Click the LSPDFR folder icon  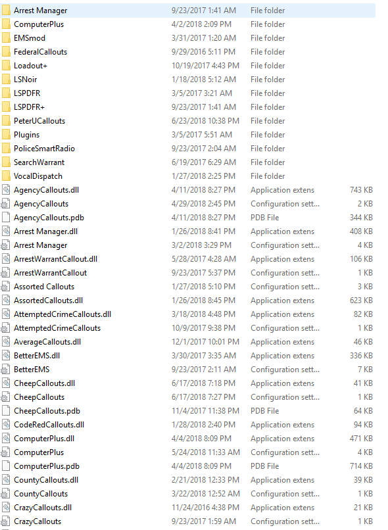coord(6,93)
